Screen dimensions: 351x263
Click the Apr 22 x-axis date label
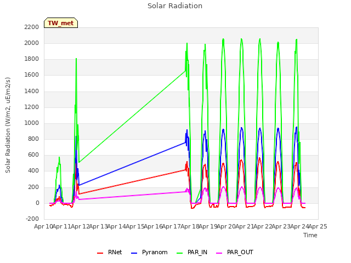point(263,226)
